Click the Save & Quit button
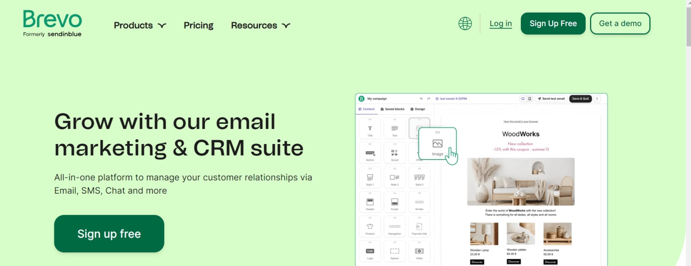The height and width of the screenshot is (266, 691). tap(580, 99)
